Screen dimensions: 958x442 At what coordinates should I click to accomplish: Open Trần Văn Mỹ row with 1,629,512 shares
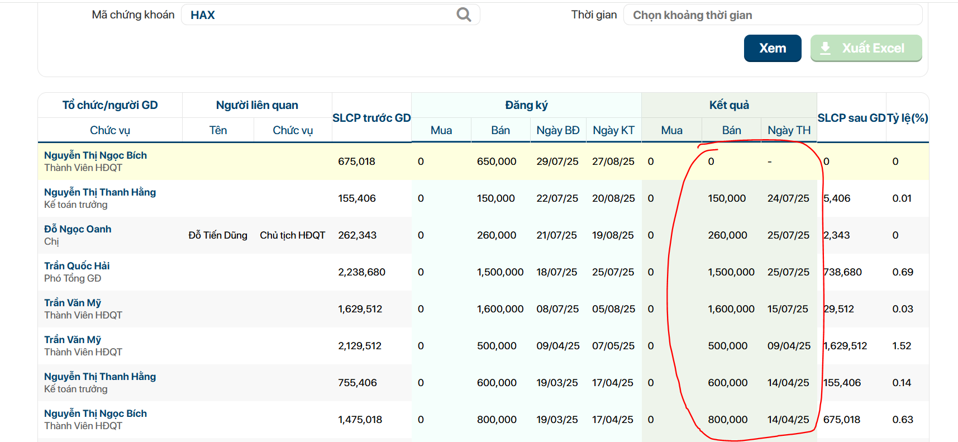tap(73, 303)
